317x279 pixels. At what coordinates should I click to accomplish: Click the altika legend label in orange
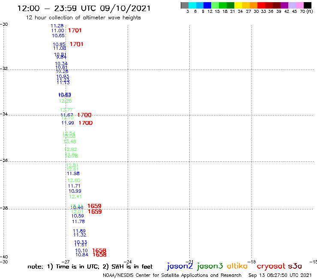click(237, 266)
